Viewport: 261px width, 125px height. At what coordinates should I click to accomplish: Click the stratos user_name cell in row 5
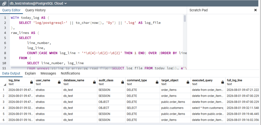[48, 114]
